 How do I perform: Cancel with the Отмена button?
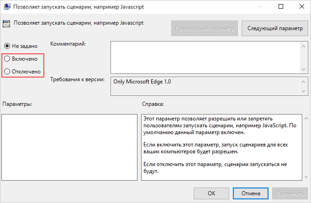point(251,193)
